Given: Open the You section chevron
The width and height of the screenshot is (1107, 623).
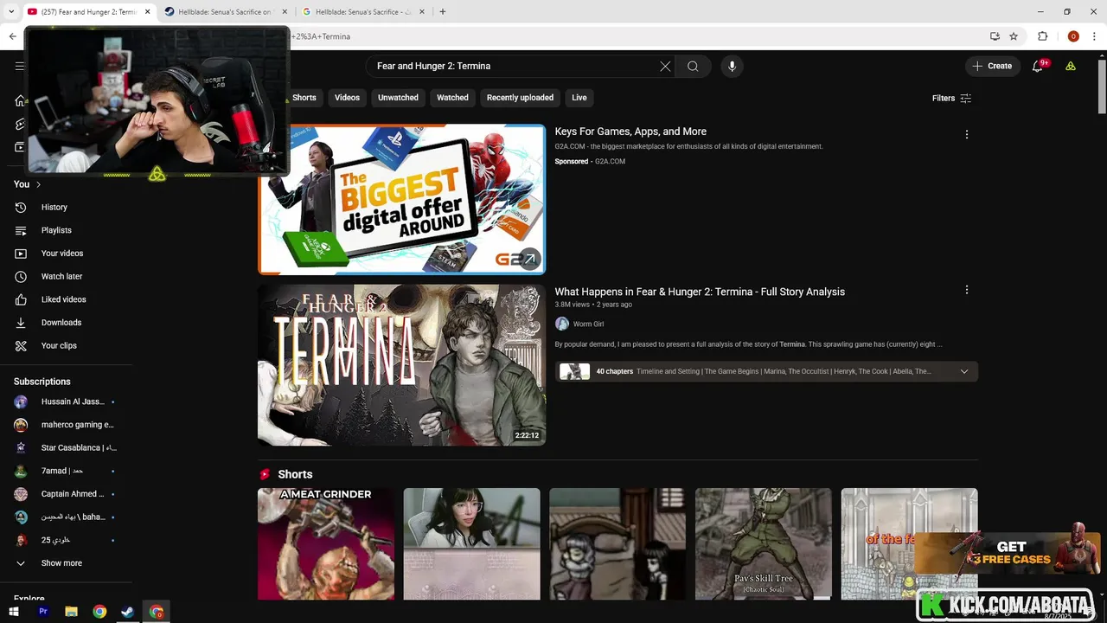Looking at the screenshot, I should point(38,184).
